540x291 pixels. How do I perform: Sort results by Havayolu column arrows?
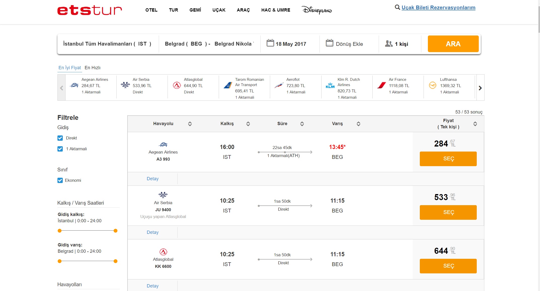tap(190, 124)
